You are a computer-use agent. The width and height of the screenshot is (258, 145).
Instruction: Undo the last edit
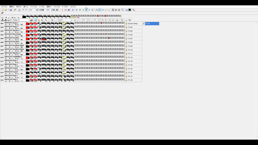[23, 10]
